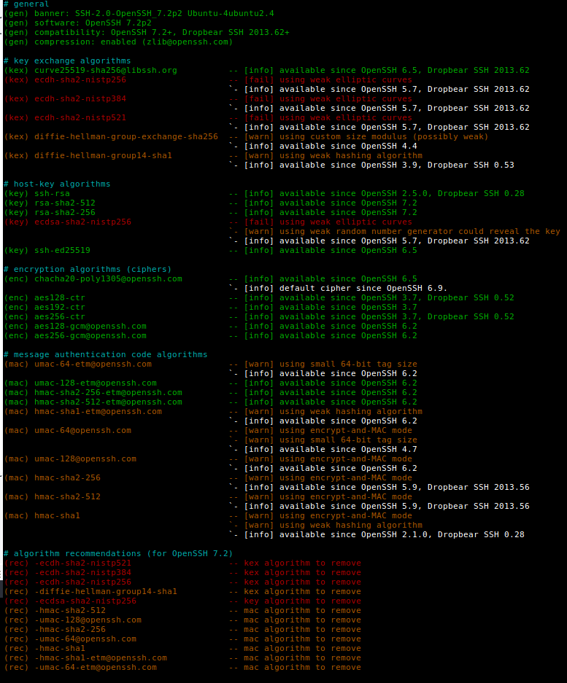Click the compatibility line mentioning Dropbear SSH 2013.62+
The height and width of the screenshot is (683, 567).
tap(147, 33)
